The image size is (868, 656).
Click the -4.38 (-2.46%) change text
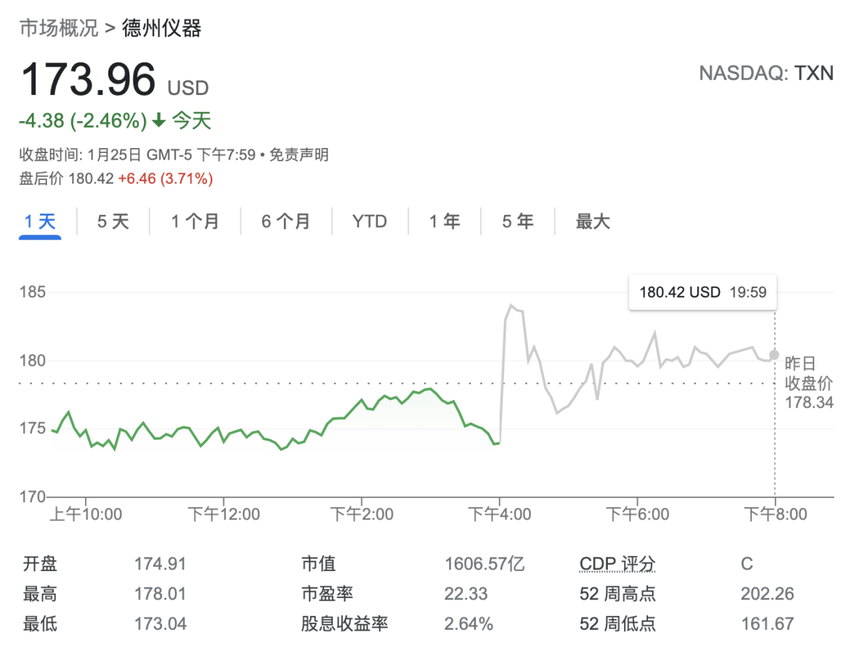[83, 120]
